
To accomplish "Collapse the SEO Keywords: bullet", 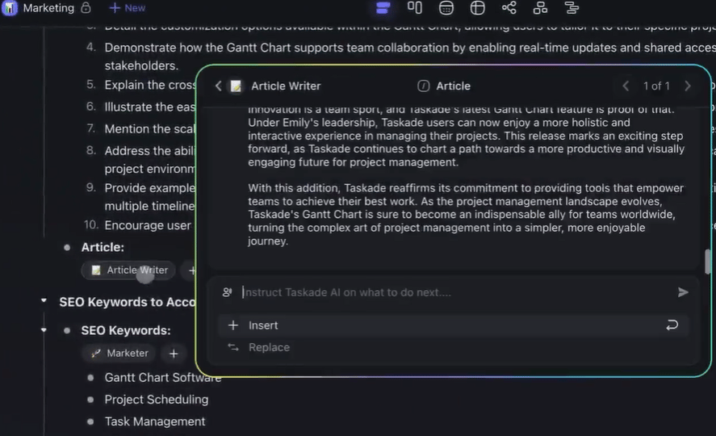I will click(x=44, y=329).
